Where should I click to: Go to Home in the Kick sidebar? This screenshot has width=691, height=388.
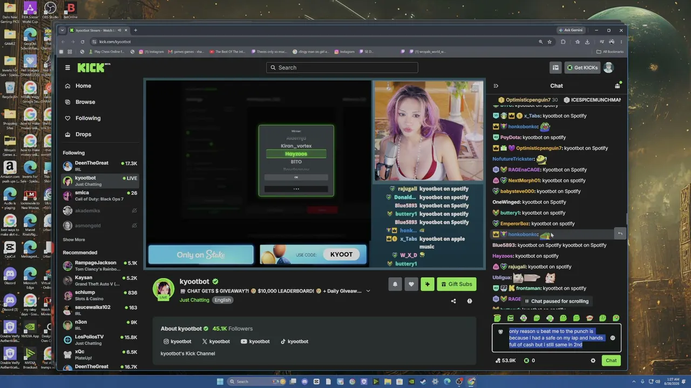click(83, 86)
